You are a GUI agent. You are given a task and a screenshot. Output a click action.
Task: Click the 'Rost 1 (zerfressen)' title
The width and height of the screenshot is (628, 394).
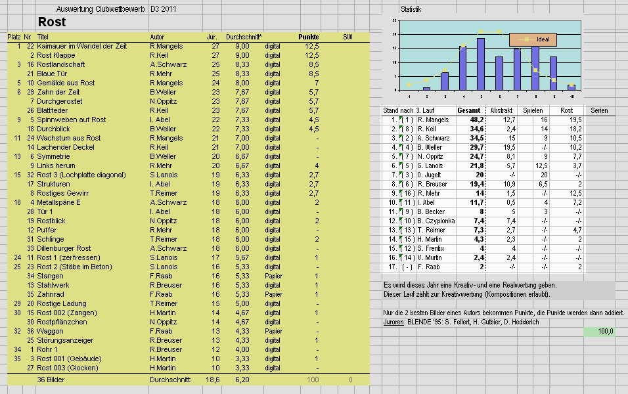(68, 258)
